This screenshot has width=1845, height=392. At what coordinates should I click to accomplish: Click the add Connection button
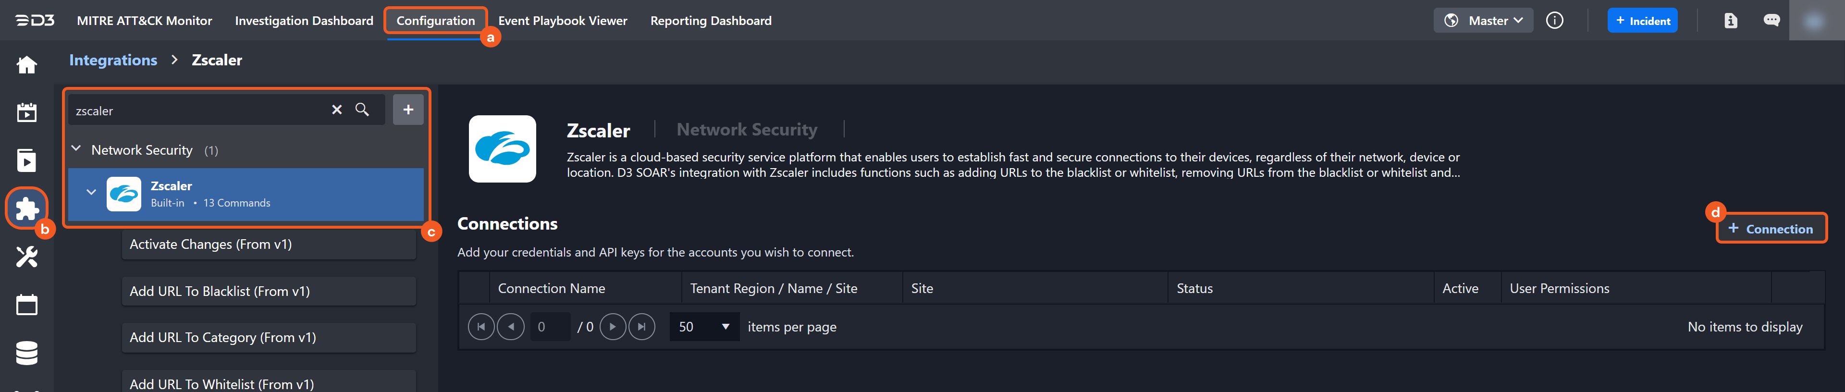click(1771, 229)
